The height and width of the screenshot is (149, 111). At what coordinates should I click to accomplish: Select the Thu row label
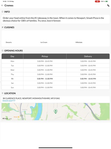tap(12, 74)
